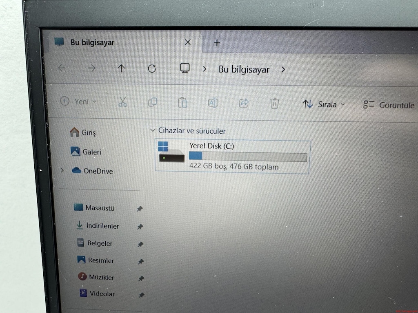This screenshot has width=418, height=313.
Task: Refresh the current folder view
Action: tap(152, 68)
